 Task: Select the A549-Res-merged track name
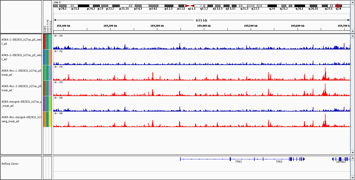[21, 119]
